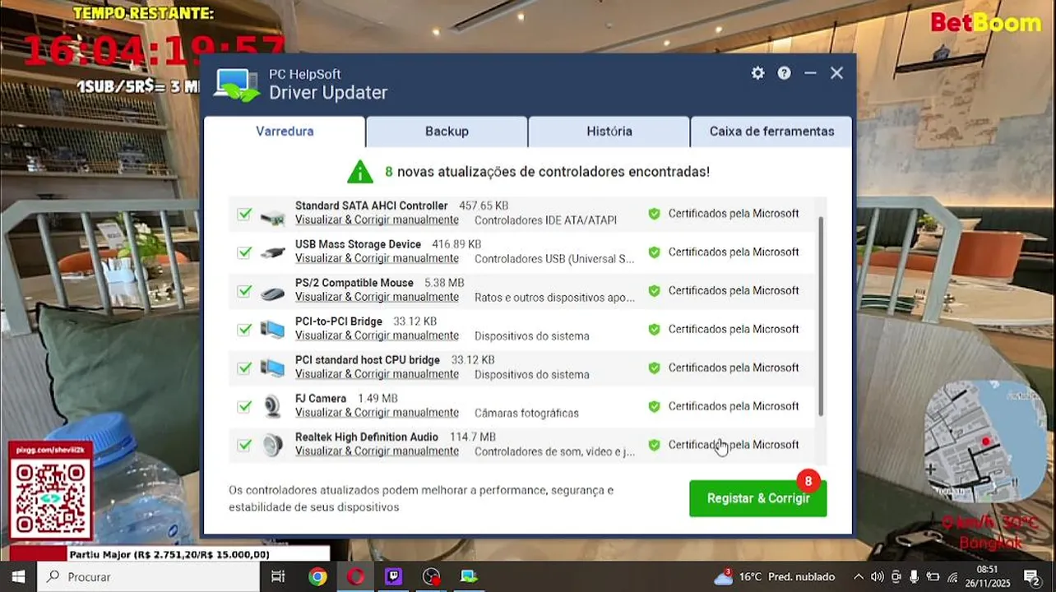Open Driver Updater settings gear
Viewport: 1056px width, 592px height.
757,73
